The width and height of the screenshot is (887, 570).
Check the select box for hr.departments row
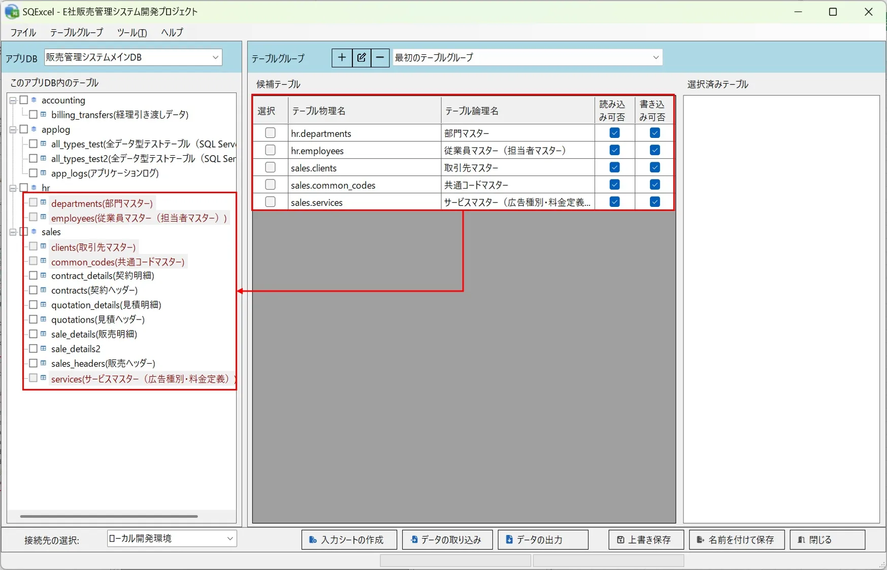(270, 133)
